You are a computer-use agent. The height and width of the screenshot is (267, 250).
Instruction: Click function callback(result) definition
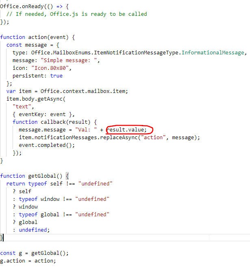click(54, 122)
